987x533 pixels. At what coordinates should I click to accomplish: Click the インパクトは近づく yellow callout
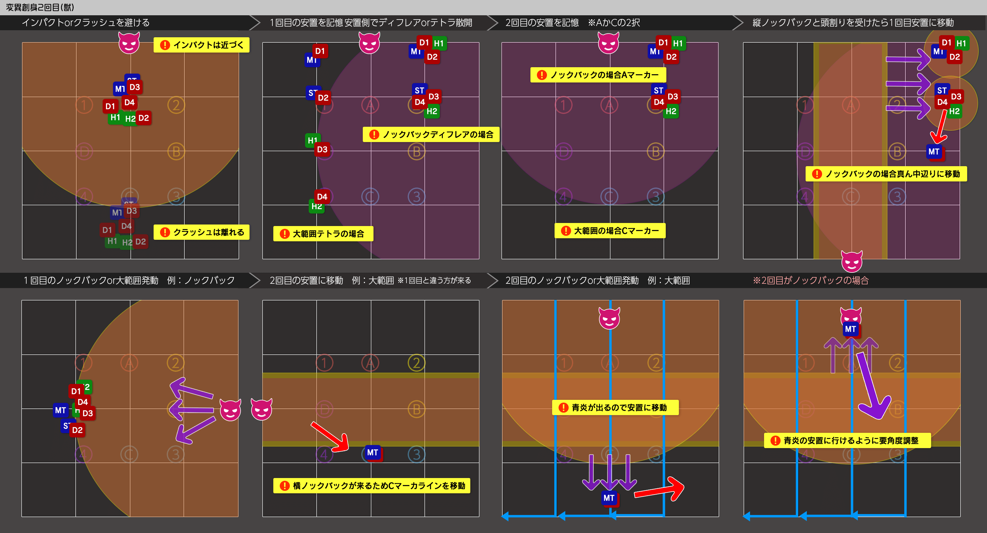coord(202,45)
